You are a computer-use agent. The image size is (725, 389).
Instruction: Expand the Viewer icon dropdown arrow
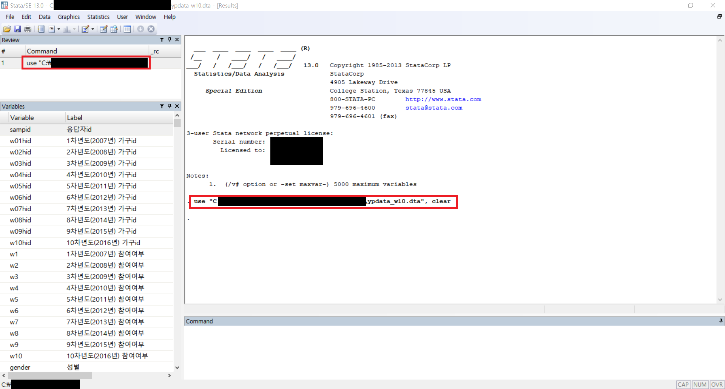tap(59, 29)
